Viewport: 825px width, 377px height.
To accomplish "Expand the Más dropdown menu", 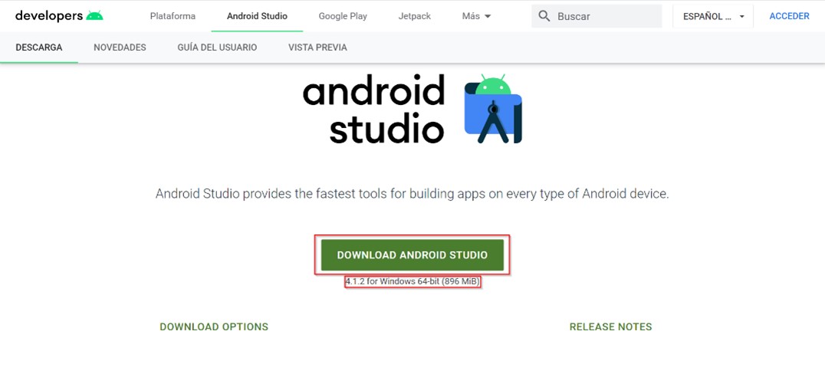I will point(476,16).
